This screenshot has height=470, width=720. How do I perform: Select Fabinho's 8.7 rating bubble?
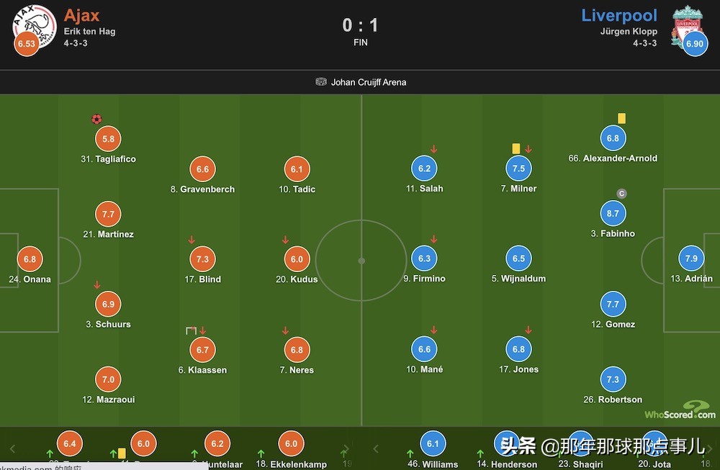(x=613, y=214)
